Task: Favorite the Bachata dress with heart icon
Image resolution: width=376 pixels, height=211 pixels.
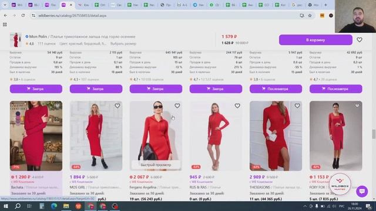Action: (x=57, y=105)
